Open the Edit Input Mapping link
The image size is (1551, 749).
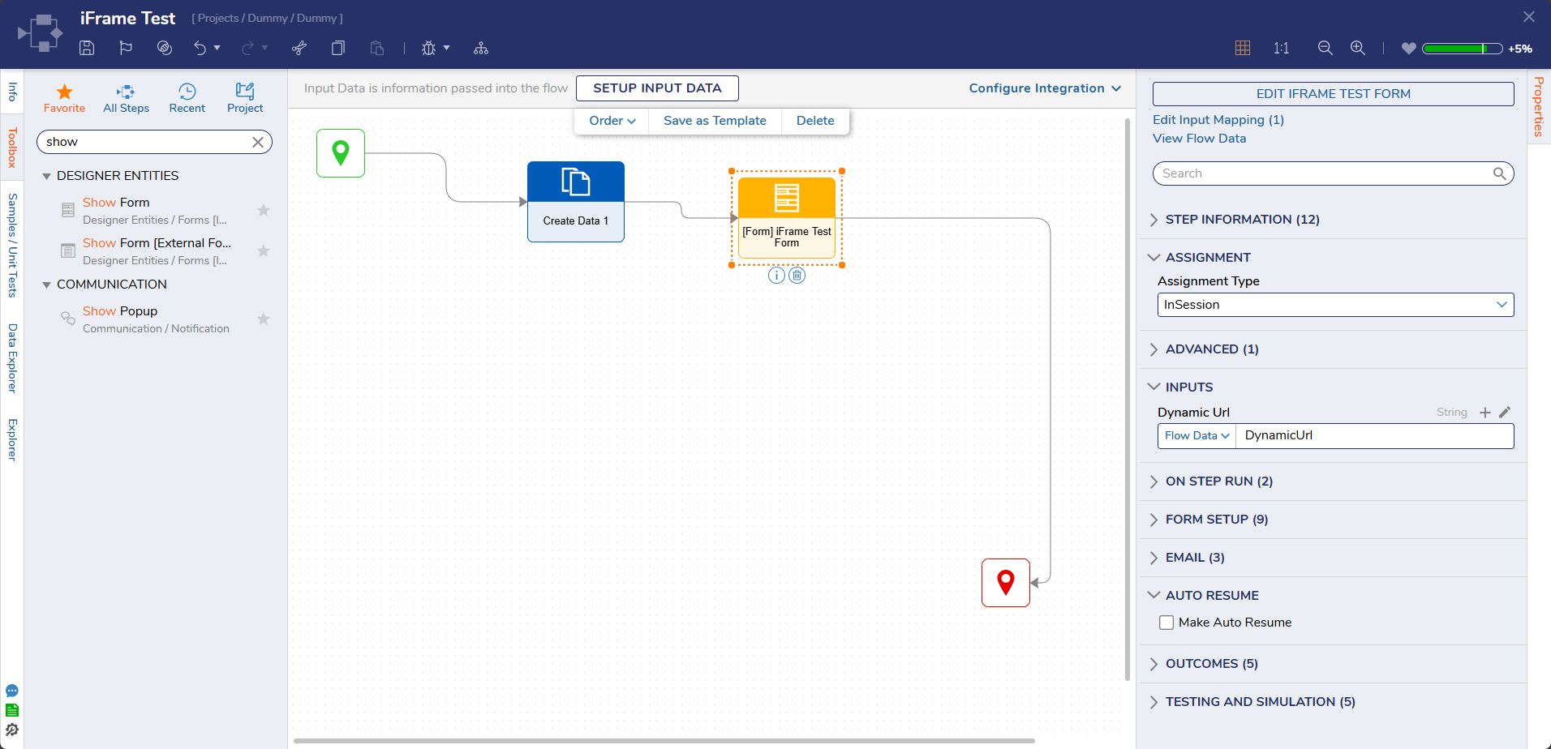coord(1218,120)
